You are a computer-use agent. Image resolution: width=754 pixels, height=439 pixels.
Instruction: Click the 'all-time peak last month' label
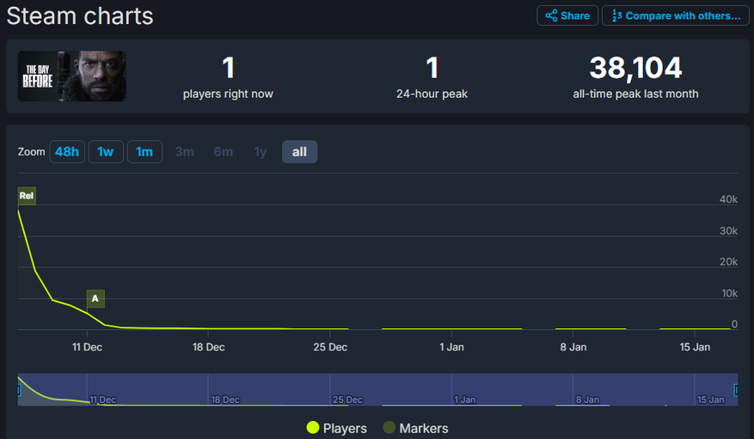(635, 94)
